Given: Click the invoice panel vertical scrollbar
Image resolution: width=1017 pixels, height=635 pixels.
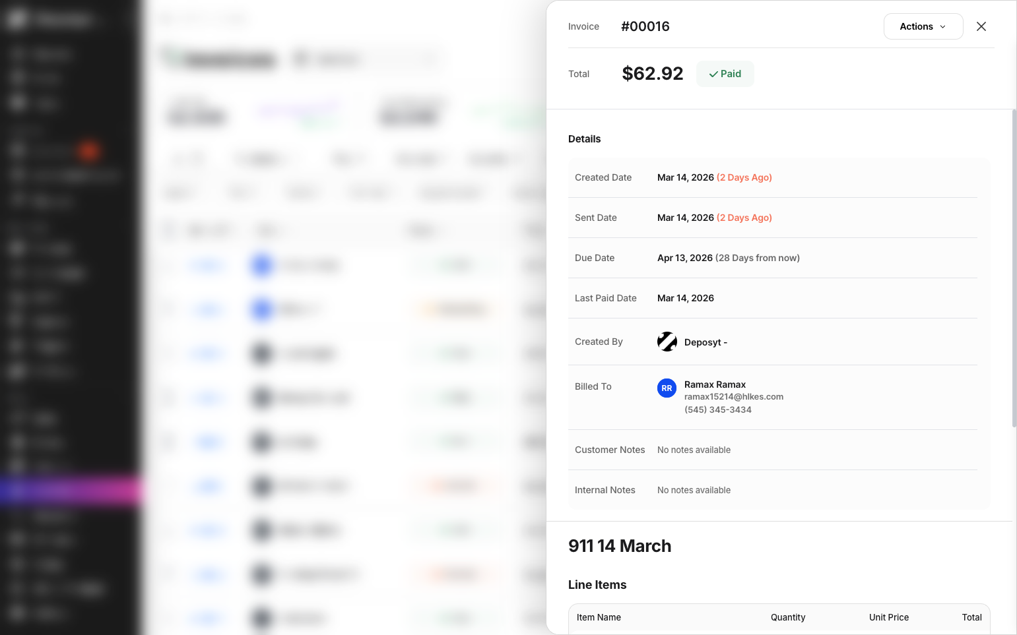Looking at the screenshot, I should coord(1014,268).
